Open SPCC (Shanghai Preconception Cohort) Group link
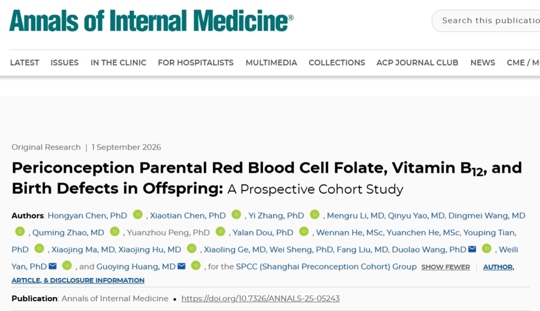 pyautogui.click(x=326, y=267)
